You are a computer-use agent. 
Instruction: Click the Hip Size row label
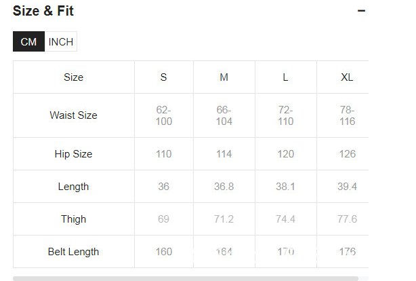73,154
